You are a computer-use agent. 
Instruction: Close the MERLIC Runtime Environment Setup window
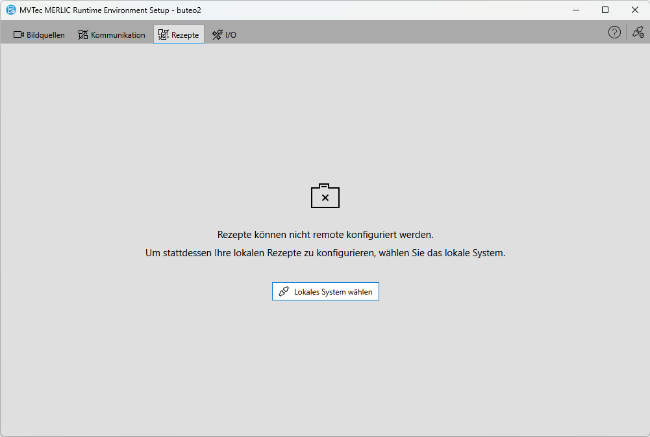(635, 10)
